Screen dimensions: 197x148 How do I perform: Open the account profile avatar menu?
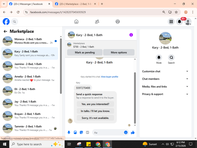coord(188,22)
